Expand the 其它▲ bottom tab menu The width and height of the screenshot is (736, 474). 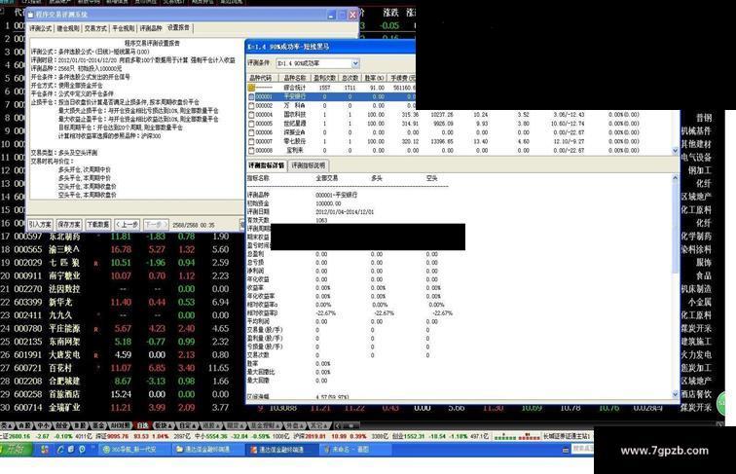(319, 425)
